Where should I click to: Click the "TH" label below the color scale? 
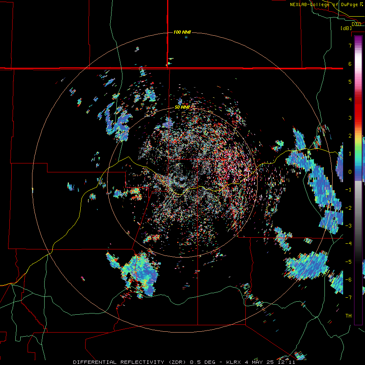(x=348, y=316)
